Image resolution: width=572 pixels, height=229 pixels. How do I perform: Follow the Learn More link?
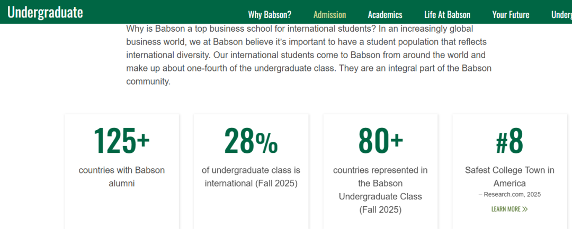(x=506, y=209)
